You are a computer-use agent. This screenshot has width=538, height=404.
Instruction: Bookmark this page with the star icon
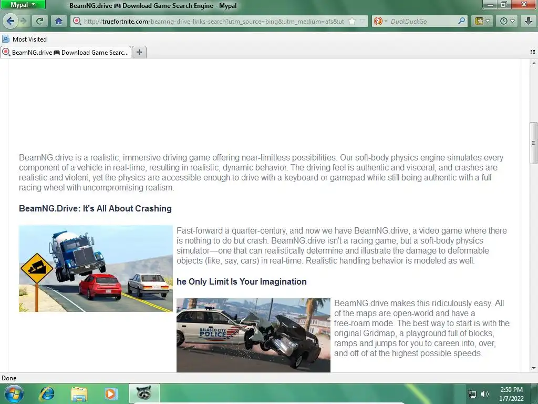click(352, 21)
